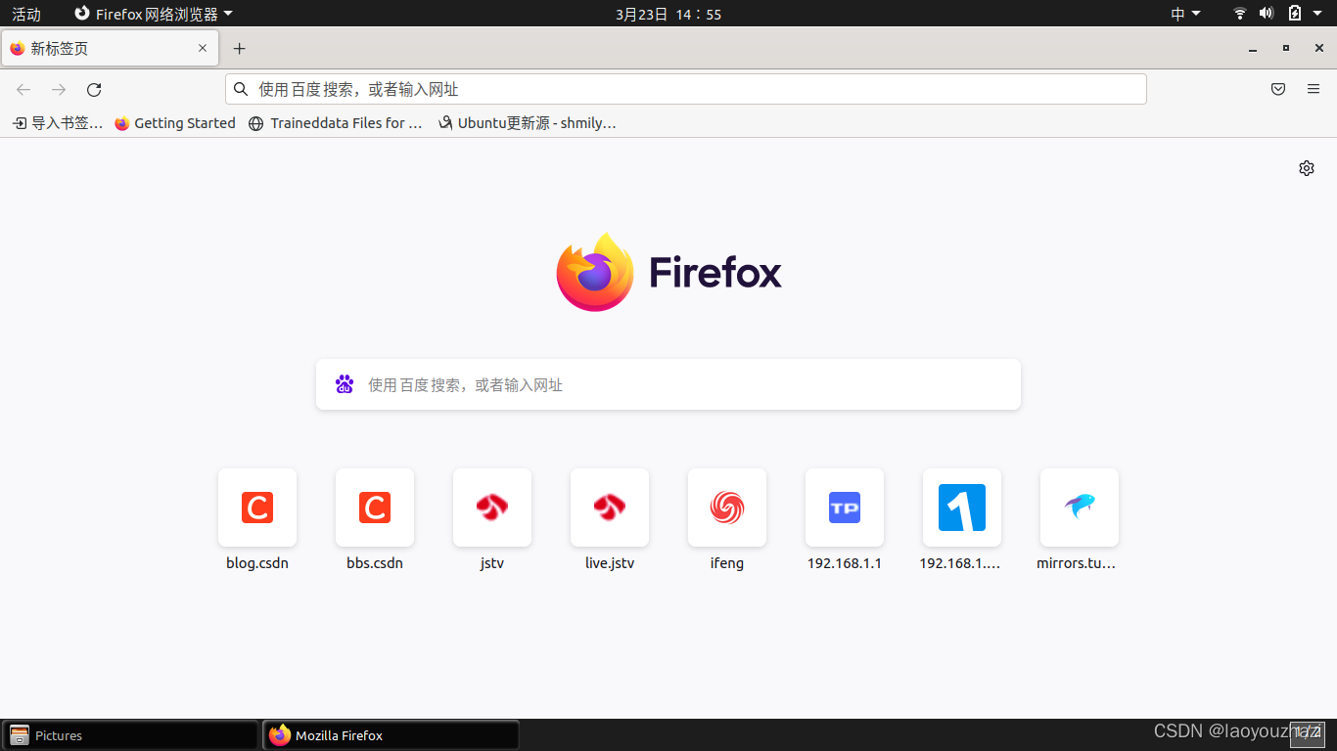
Task: Open the live.jstv shortcut tile
Action: 610,508
